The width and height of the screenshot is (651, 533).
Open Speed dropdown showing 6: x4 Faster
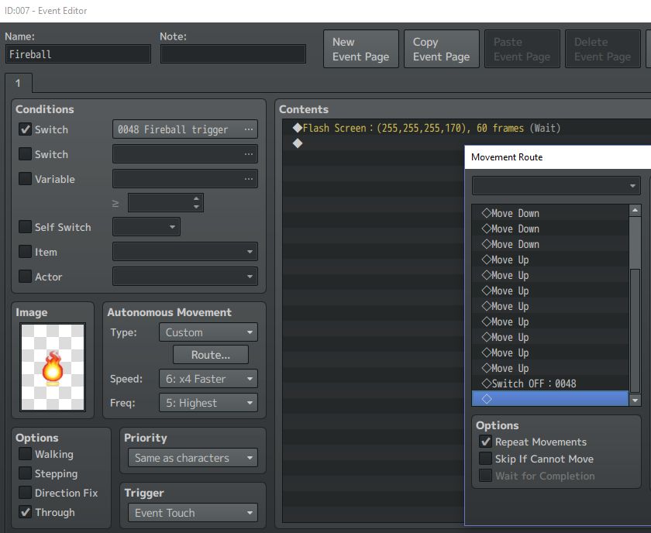[208, 379]
